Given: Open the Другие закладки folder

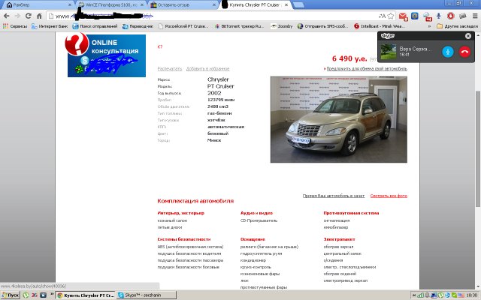Looking at the screenshot, I should (457, 26).
